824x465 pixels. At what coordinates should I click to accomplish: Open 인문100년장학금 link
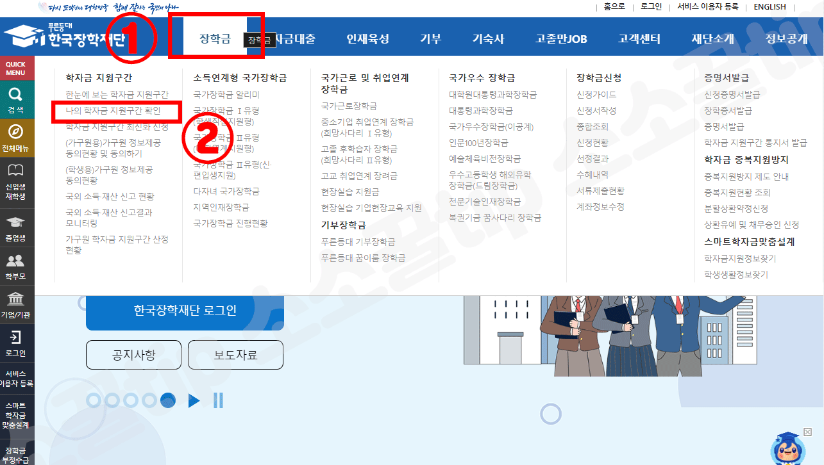point(478,142)
